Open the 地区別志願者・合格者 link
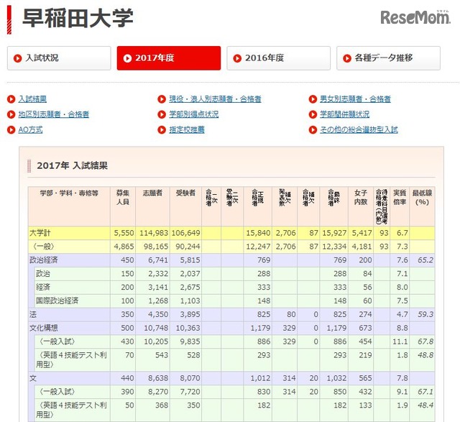Image resolution: width=460 pixels, height=422 pixels. point(53,114)
